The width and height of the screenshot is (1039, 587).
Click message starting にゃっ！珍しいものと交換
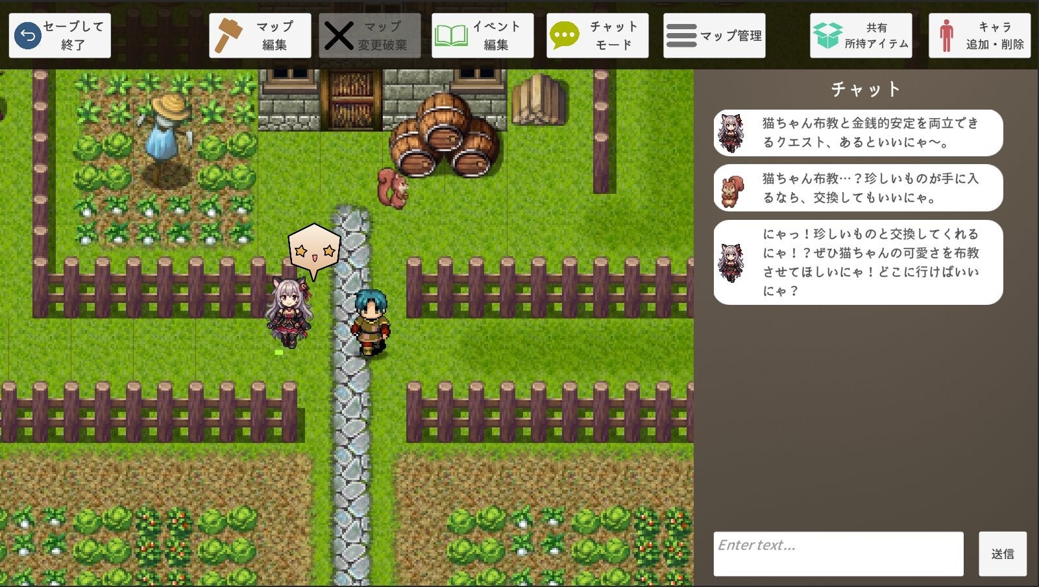858,262
